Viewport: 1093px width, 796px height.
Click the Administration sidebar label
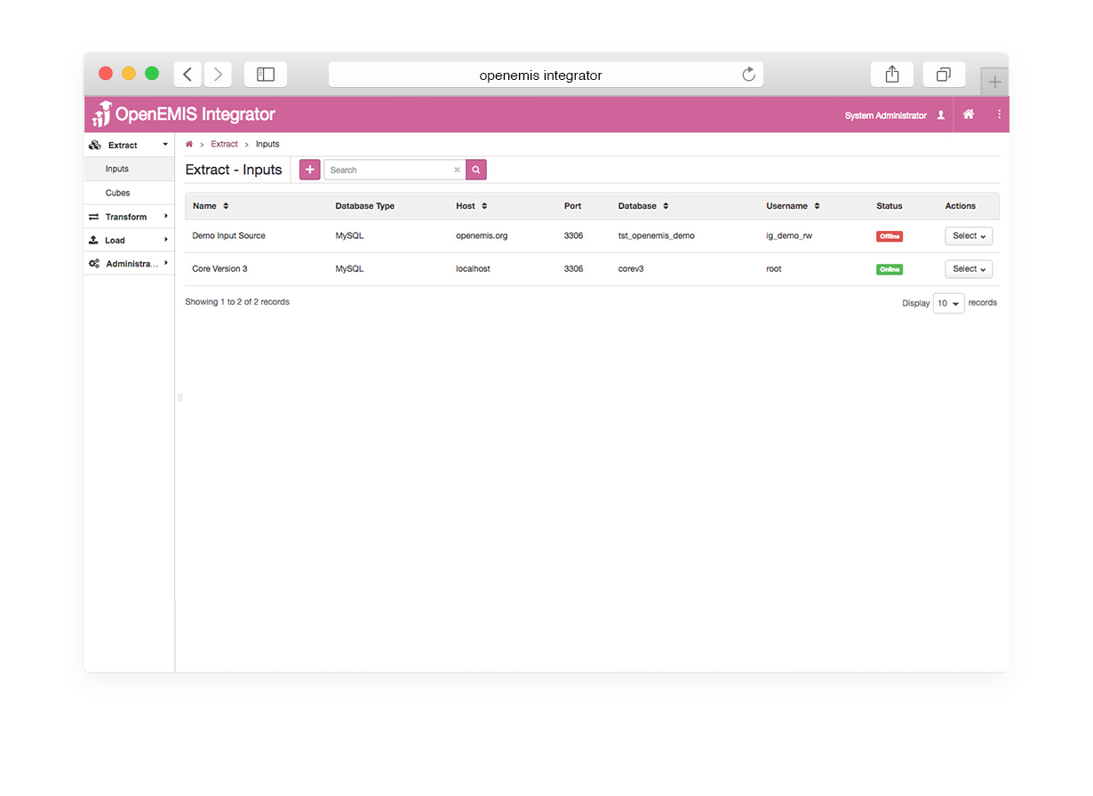tap(132, 264)
